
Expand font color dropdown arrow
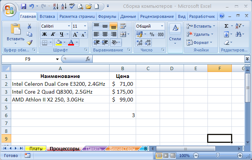77,43
